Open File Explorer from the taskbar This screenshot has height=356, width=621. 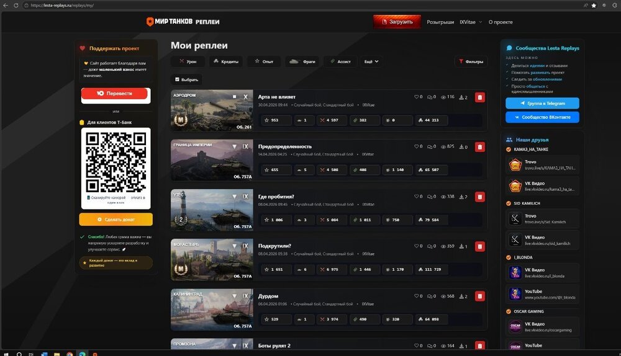pyautogui.click(x=57, y=354)
